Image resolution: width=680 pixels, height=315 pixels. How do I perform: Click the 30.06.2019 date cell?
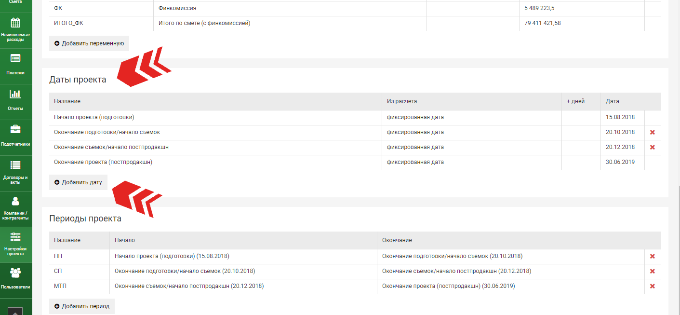[620, 162]
